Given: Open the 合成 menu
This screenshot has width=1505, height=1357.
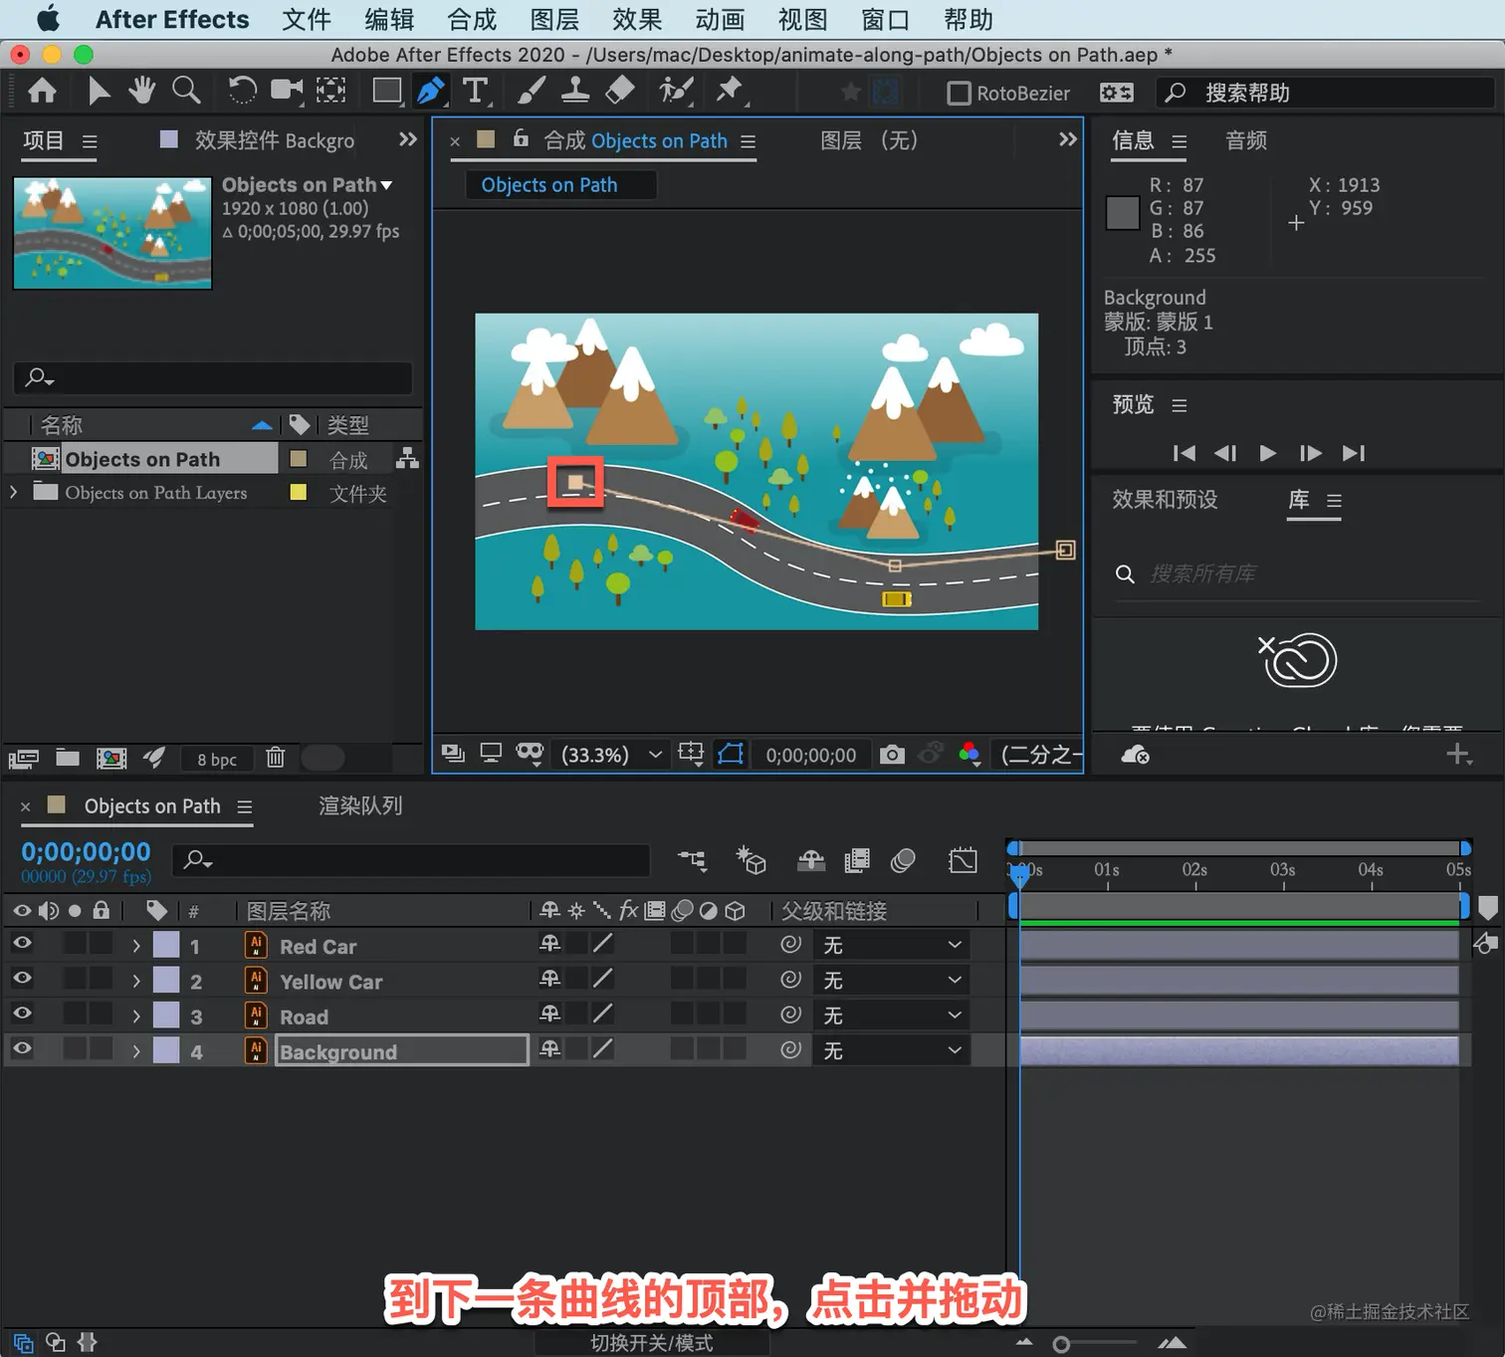Looking at the screenshot, I should point(472,20).
